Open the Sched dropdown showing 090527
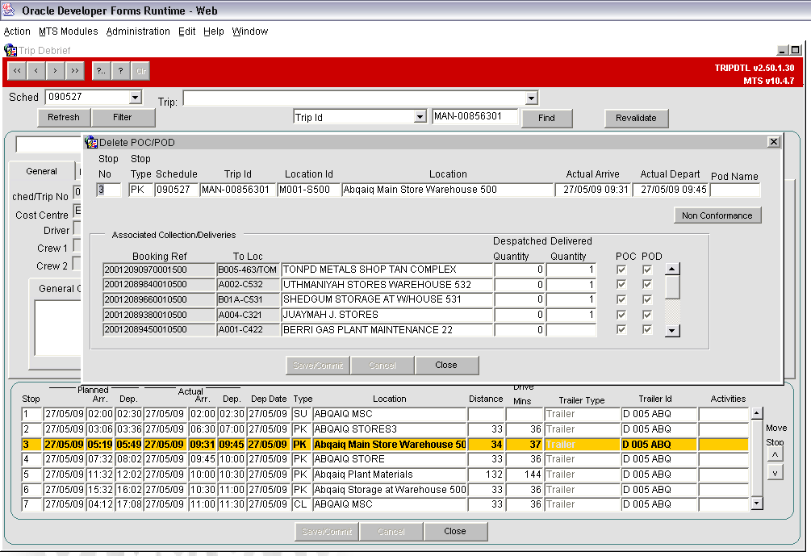Image resolution: width=811 pixels, height=556 pixels. point(135,97)
